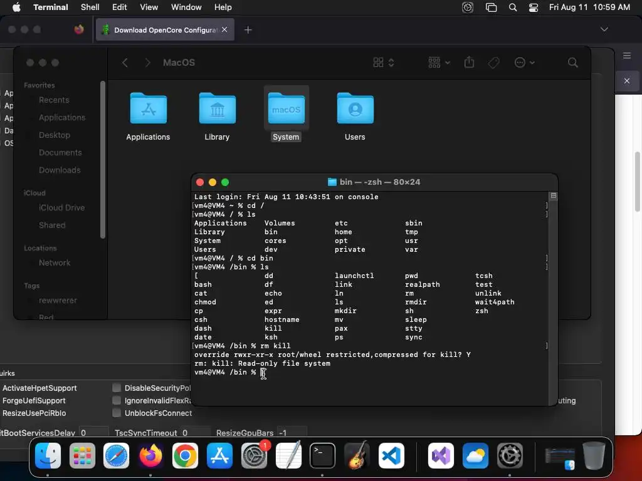Select iCloud Drive in Finder sidebar
642x481 pixels.
[62, 208]
